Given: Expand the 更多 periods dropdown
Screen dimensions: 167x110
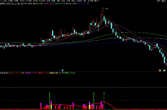Looking at the screenshot, I should point(97,1).
